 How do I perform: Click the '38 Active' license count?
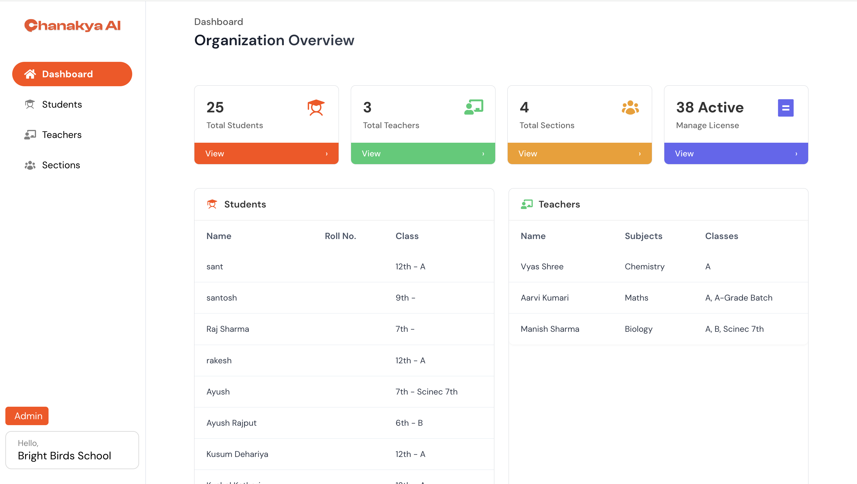[x=710, y=107]
